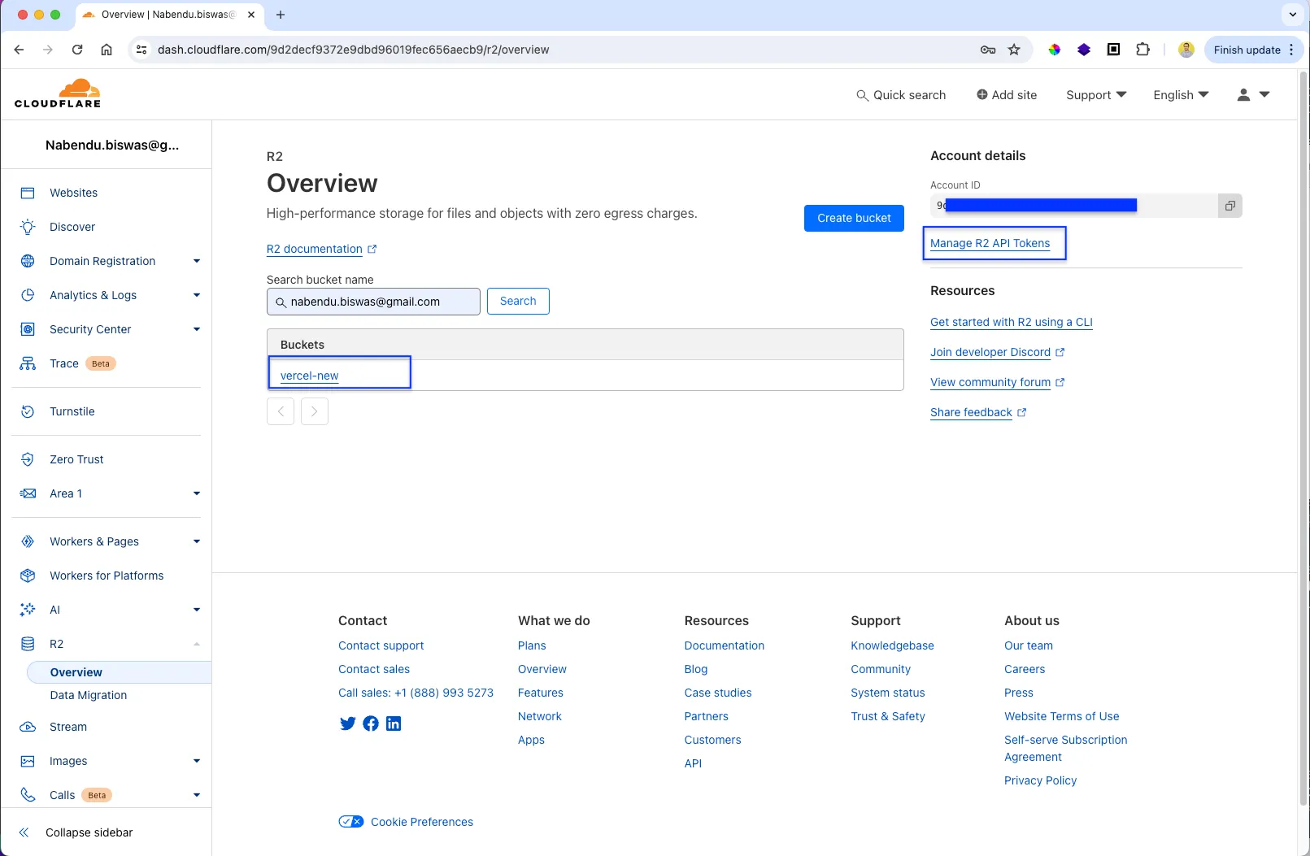Click the Search bucket name field
The image size is (1310, 856).
coord(373,302)
